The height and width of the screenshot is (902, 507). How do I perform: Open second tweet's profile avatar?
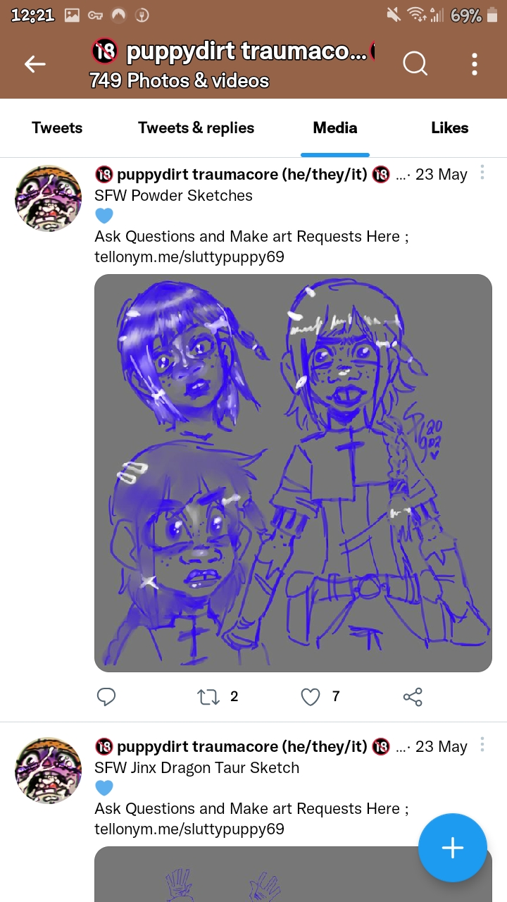coord(48,771)
